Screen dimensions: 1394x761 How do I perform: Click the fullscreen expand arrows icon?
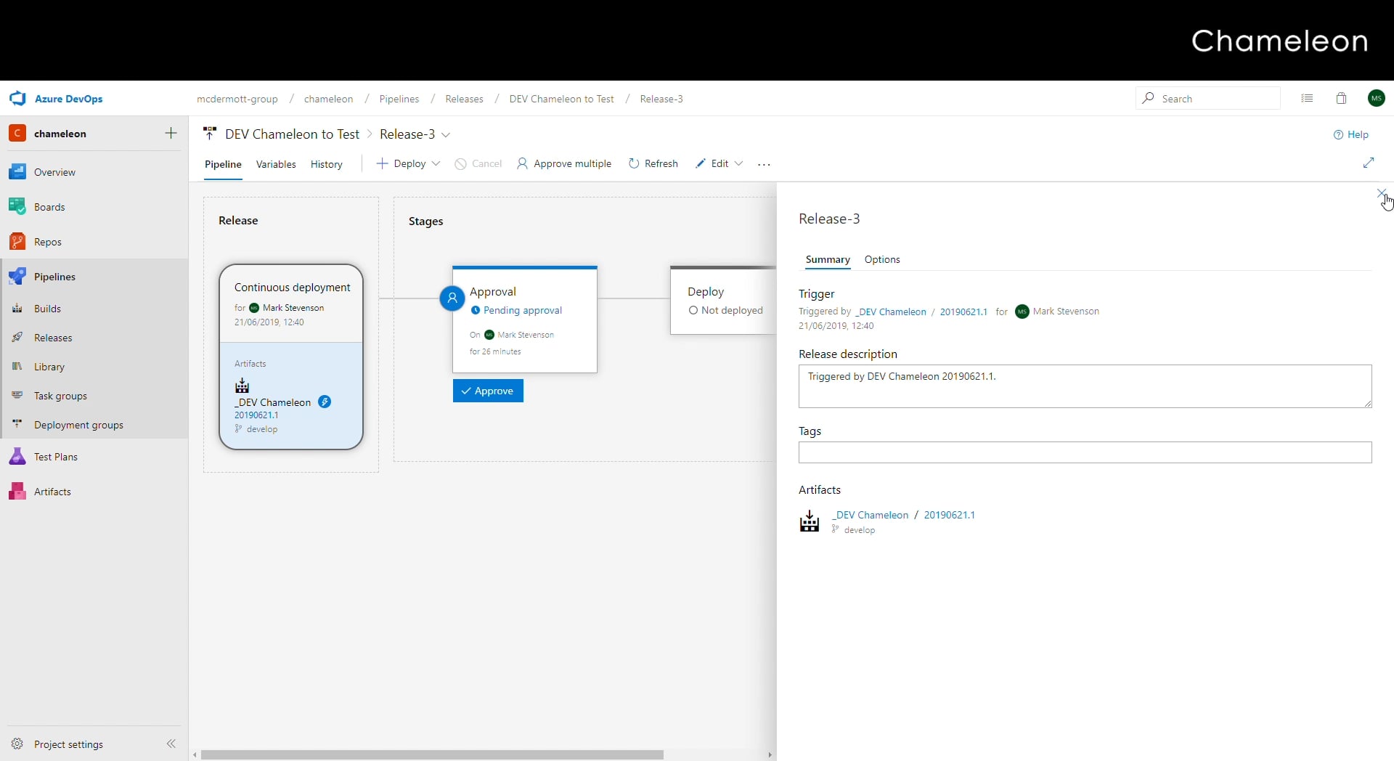click(x=1369, y=163)
